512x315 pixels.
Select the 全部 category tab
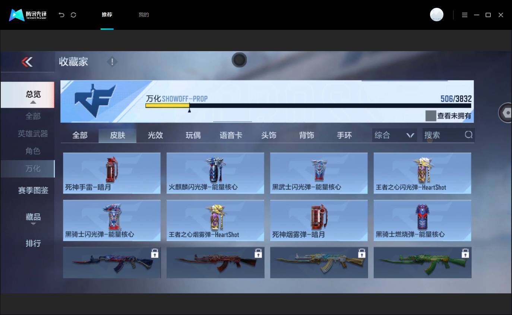click(80, 135)
